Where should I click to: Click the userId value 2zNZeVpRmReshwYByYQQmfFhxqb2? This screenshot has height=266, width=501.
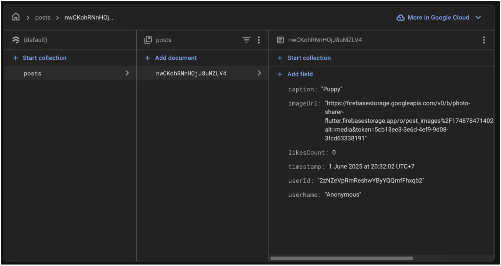click(371, 181)
